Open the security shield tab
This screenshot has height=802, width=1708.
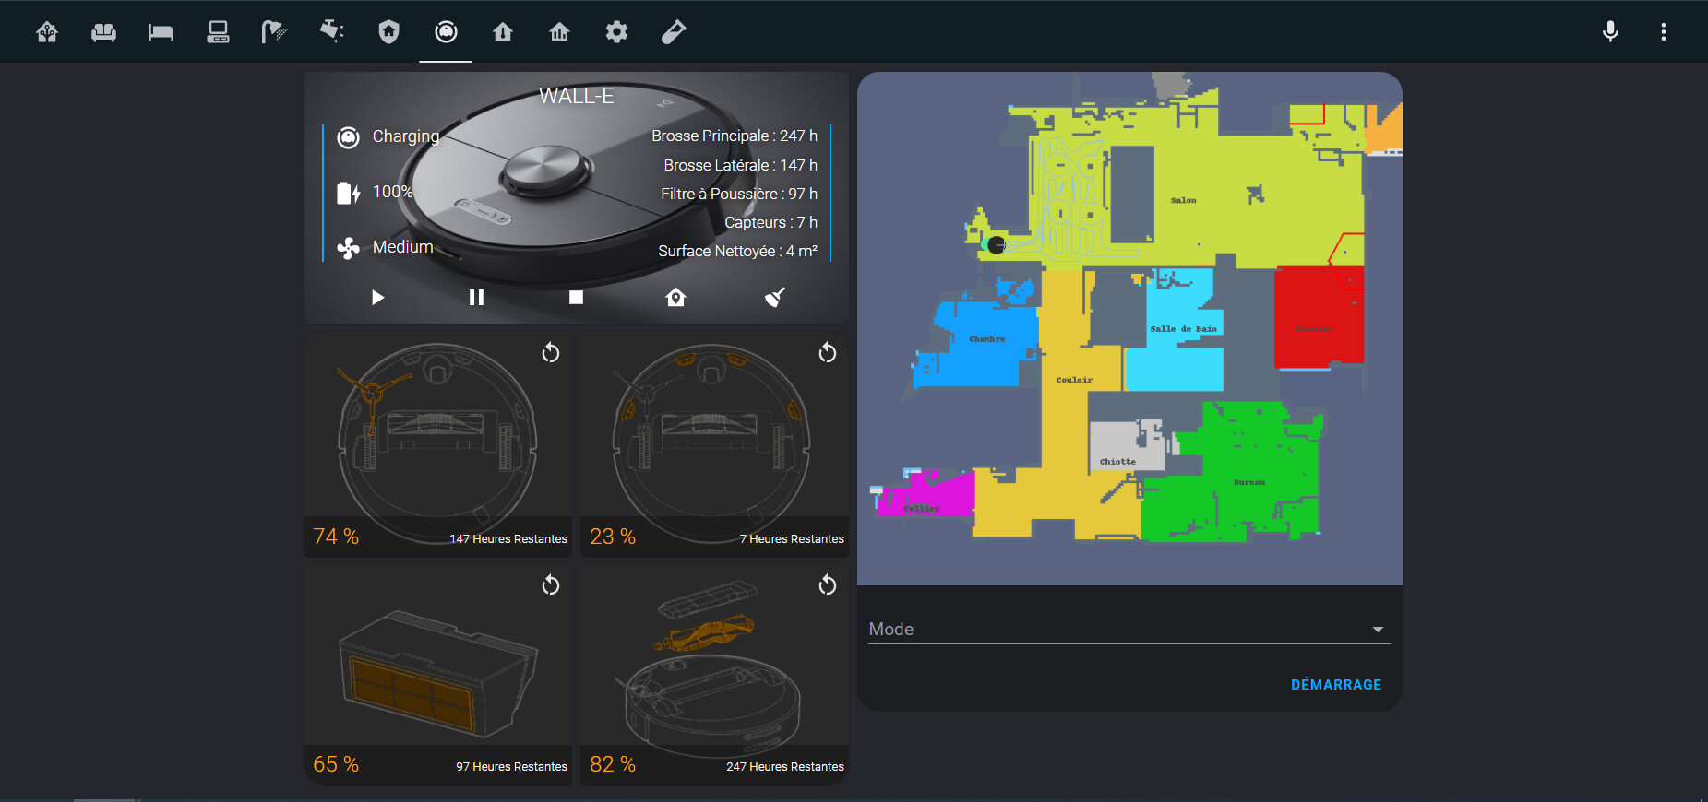(389, 32)
